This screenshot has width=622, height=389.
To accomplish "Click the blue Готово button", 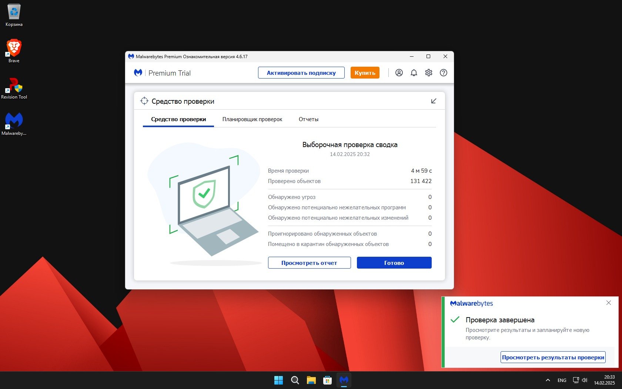I will [394, 263].
